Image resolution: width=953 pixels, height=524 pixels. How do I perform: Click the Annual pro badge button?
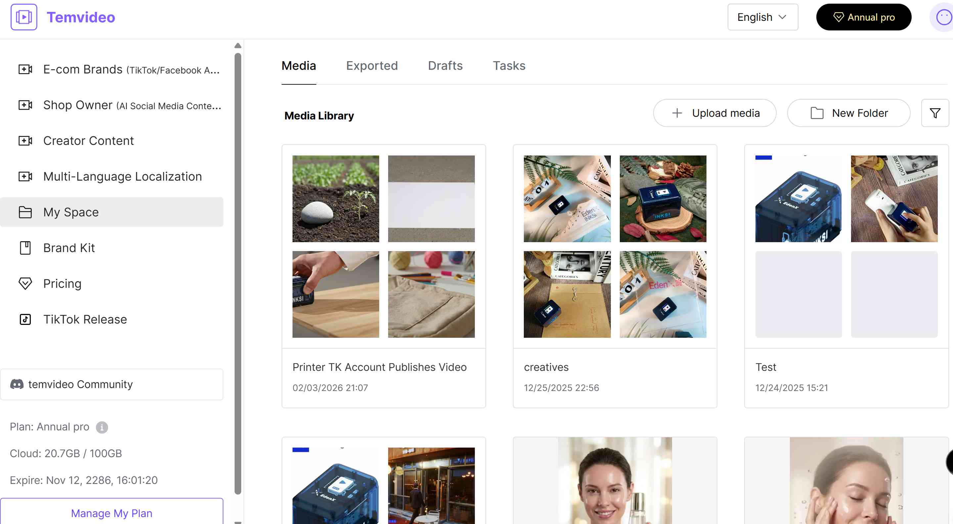click(x=863, y=17)
